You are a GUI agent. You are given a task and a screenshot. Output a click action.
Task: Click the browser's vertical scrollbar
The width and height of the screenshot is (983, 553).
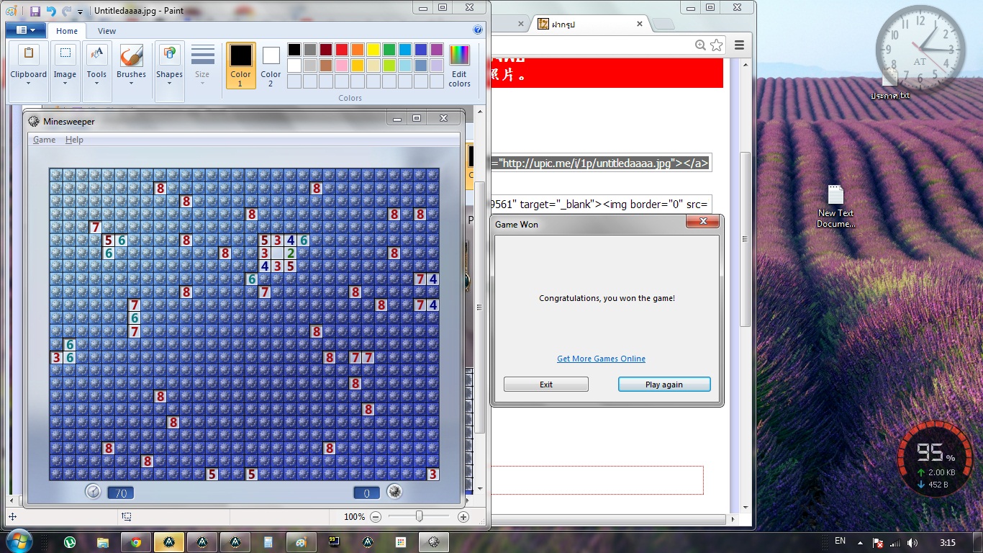pos(746,238)
